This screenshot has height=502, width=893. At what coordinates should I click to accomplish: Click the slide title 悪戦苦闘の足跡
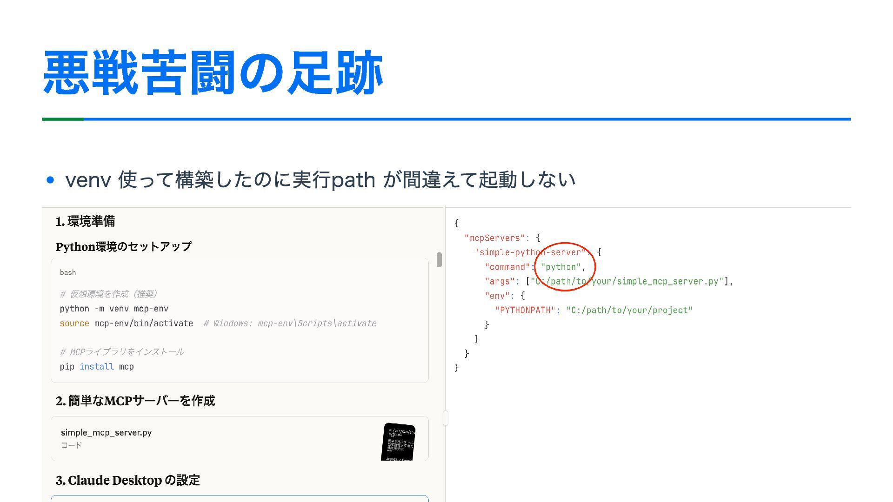[213, 73]
